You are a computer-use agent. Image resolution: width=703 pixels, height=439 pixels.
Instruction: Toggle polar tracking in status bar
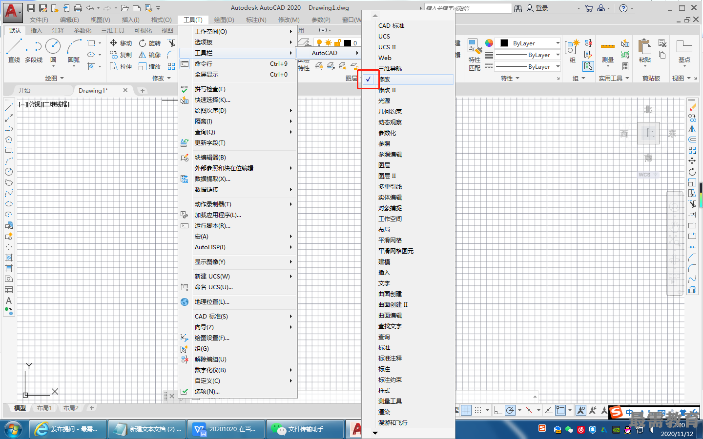pyautogui.click(x=510, y=410)
